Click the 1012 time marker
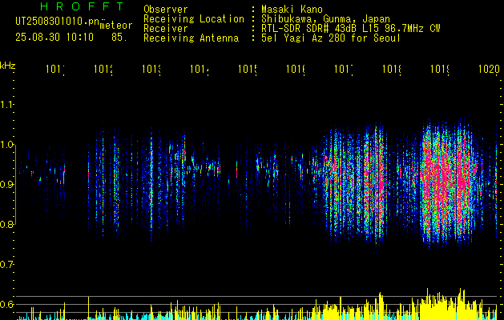504x320 pixels. [x=103, y=69]
